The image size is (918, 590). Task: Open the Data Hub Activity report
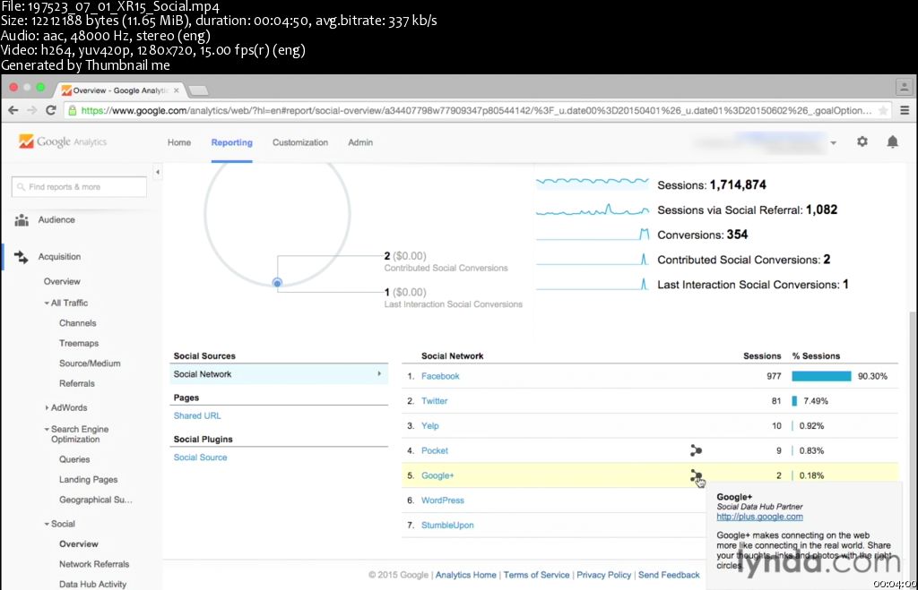coord(92,584)
